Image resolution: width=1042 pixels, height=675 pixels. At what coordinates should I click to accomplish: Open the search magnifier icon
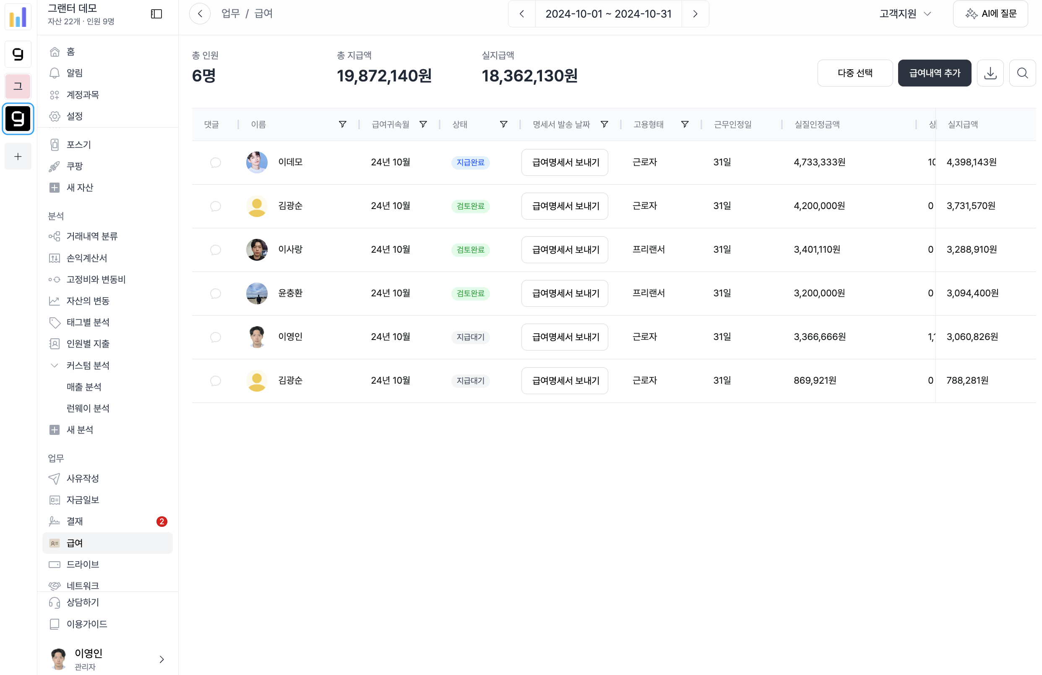pos(1022,73)
